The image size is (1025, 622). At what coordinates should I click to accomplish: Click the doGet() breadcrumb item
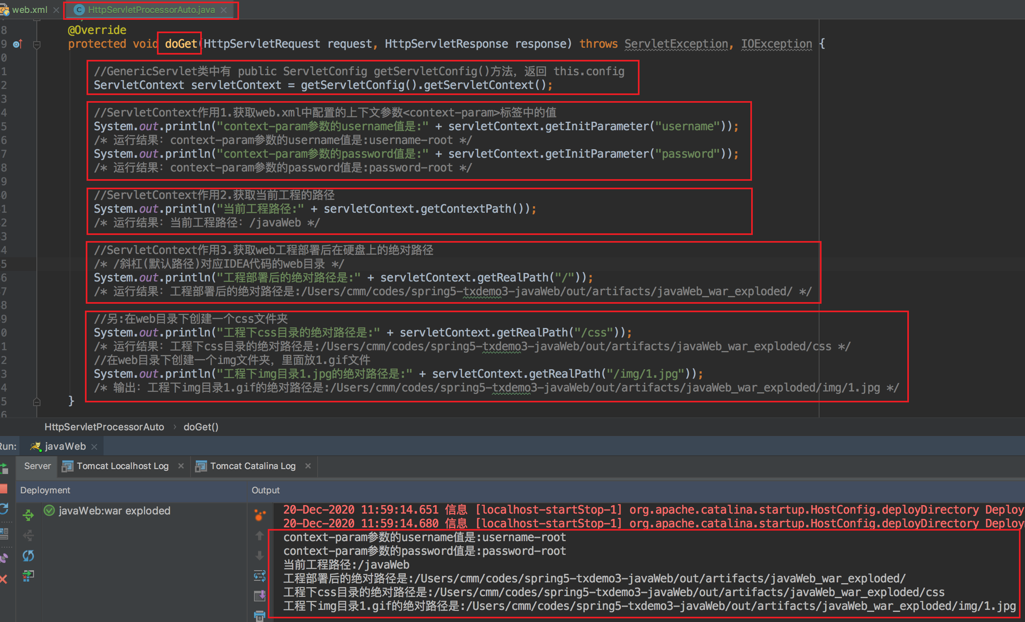[201, 427]
